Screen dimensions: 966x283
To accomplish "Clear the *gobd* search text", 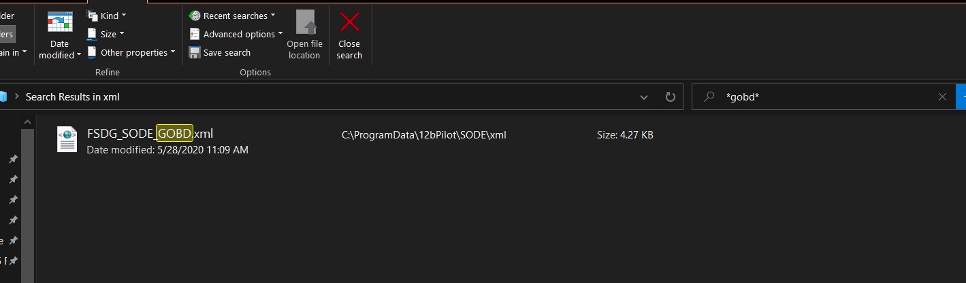I will pyautogui.click(x=942, y=97).
